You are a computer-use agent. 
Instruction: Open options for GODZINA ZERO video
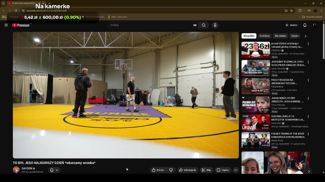[308, 117]
